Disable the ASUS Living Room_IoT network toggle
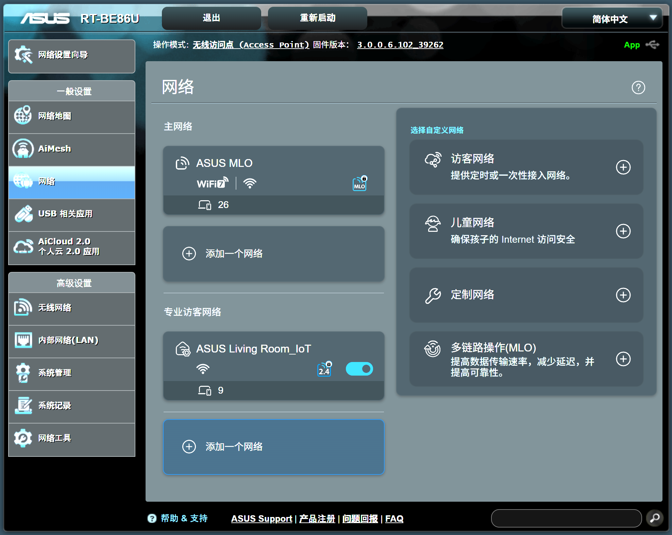This screenshot has width=672, height=535. 359,369
